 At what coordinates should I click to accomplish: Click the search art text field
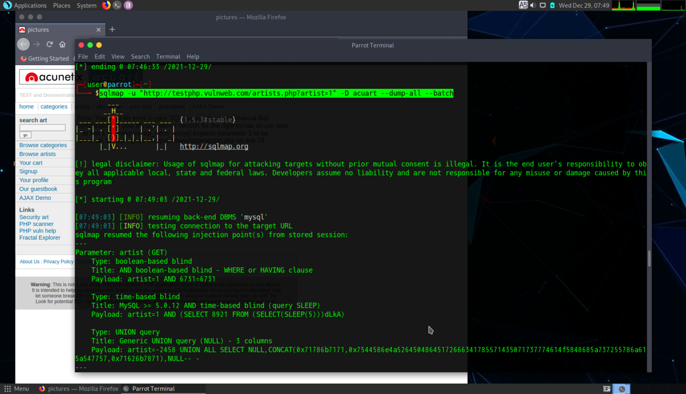tap(42, 128)
